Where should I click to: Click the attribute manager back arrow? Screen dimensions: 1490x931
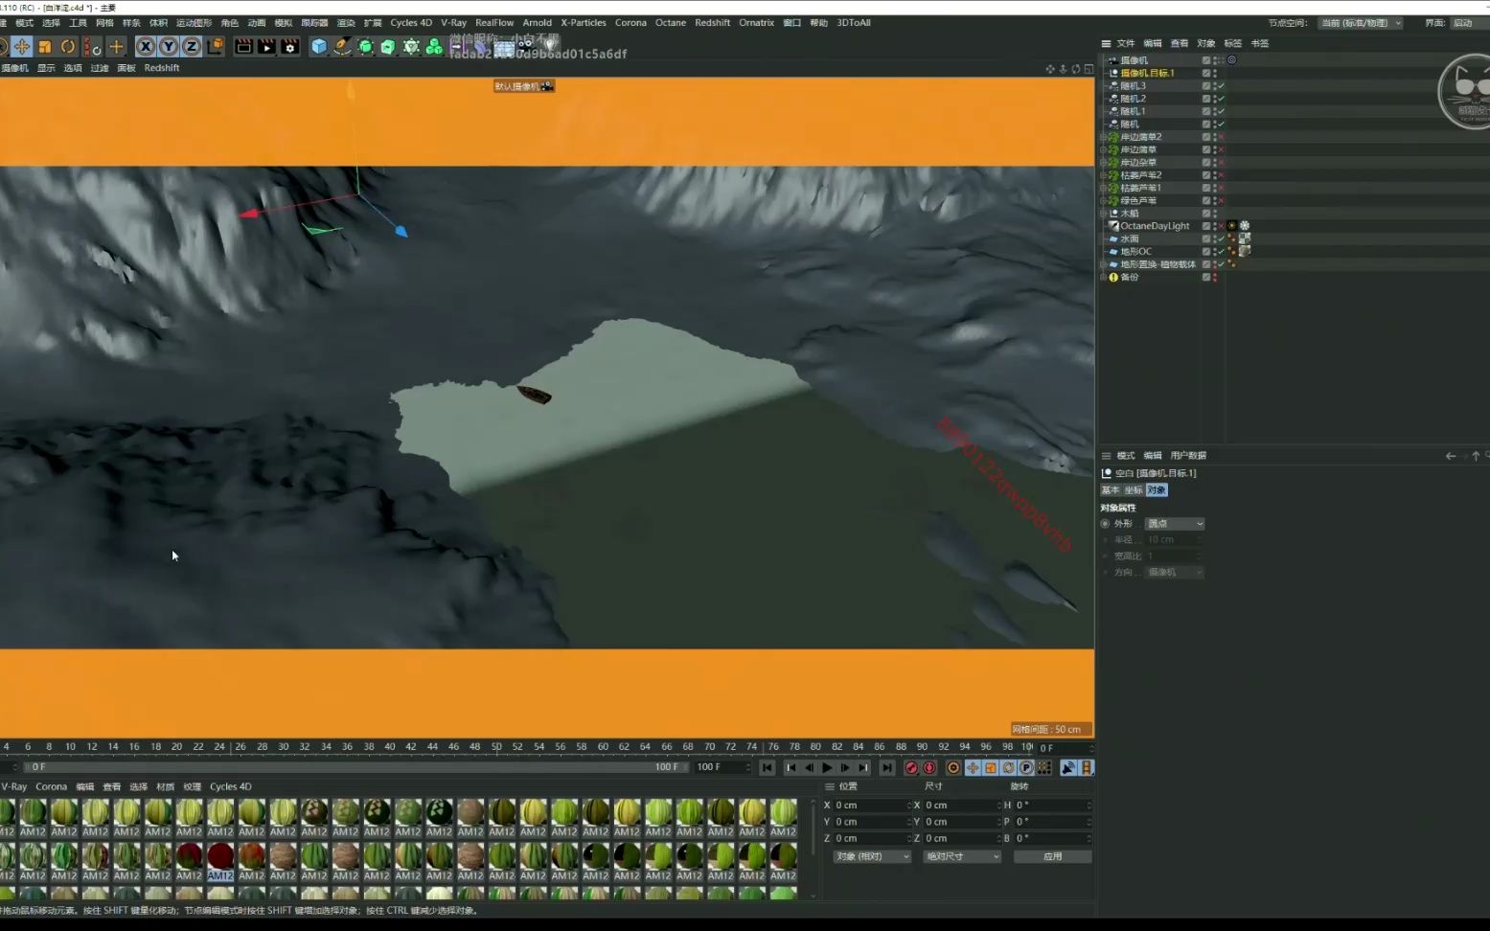[1451, 456]
